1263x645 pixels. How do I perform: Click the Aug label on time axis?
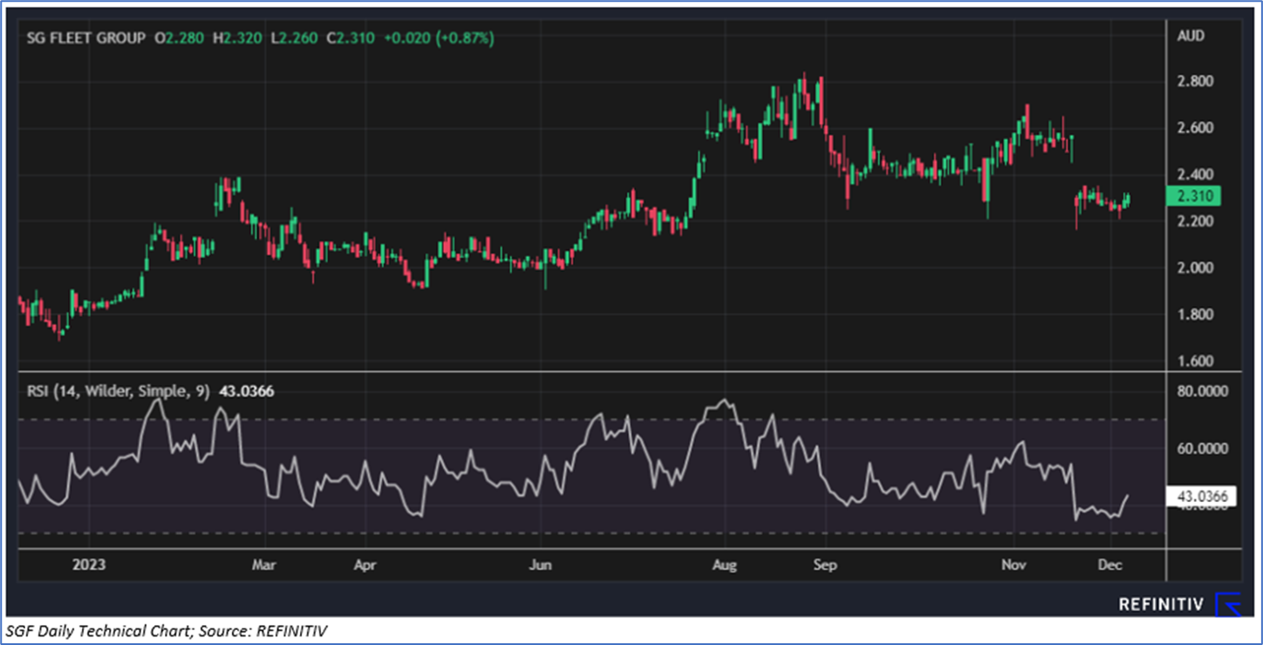tap(725, 565)
